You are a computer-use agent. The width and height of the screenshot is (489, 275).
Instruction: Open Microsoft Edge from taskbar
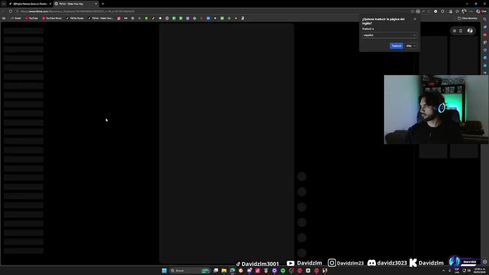[232, 270]
